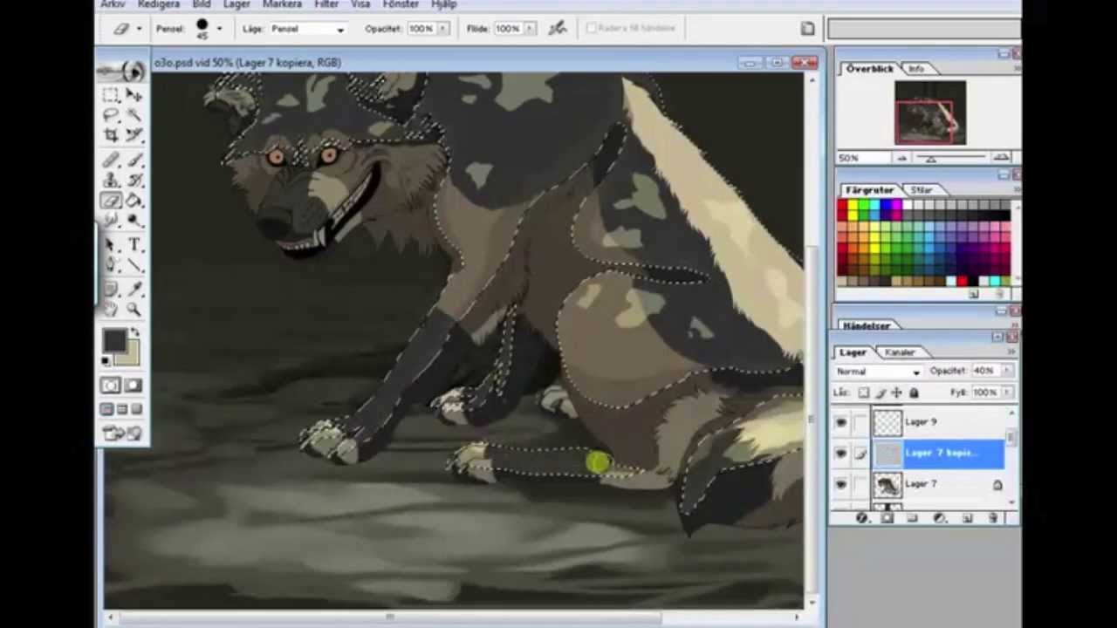Viewport: 1117px width, 628px height.
Task: Switch to Quick Mask mode
Action: click(134, 386)
